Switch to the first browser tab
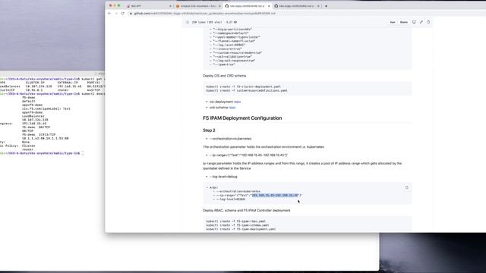This screenshot has width=486, height=273. (148, 6)
